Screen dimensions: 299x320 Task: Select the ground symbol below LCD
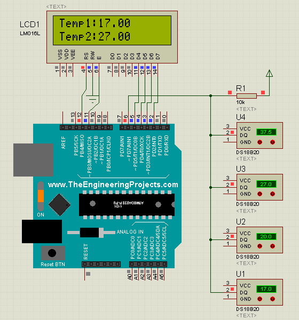tap(92, 99)
